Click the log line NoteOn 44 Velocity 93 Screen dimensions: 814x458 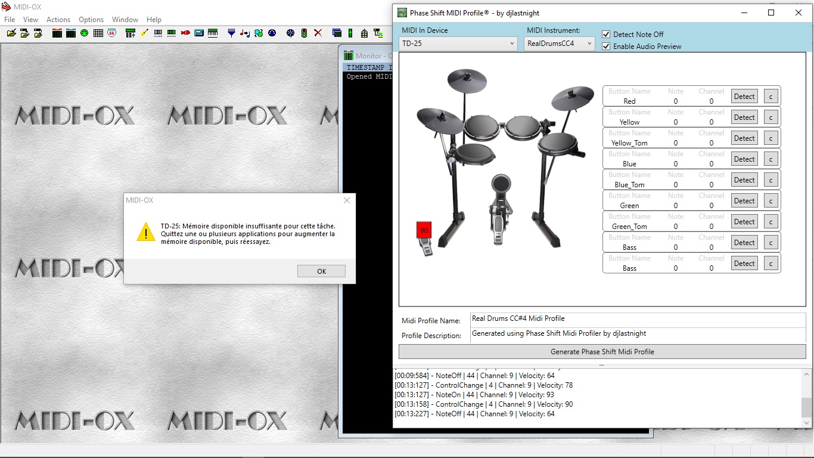tap(474, 395)
